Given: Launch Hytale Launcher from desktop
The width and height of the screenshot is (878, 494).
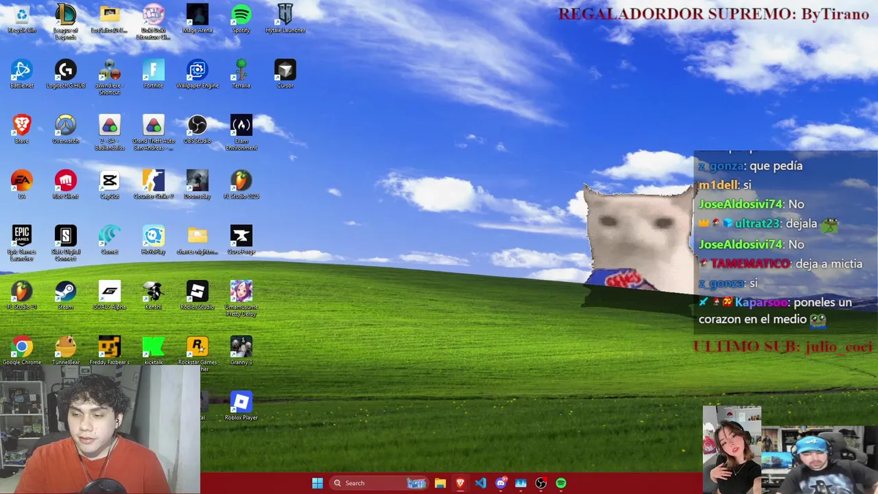Looking at the screenshot, I should point(285,19).
